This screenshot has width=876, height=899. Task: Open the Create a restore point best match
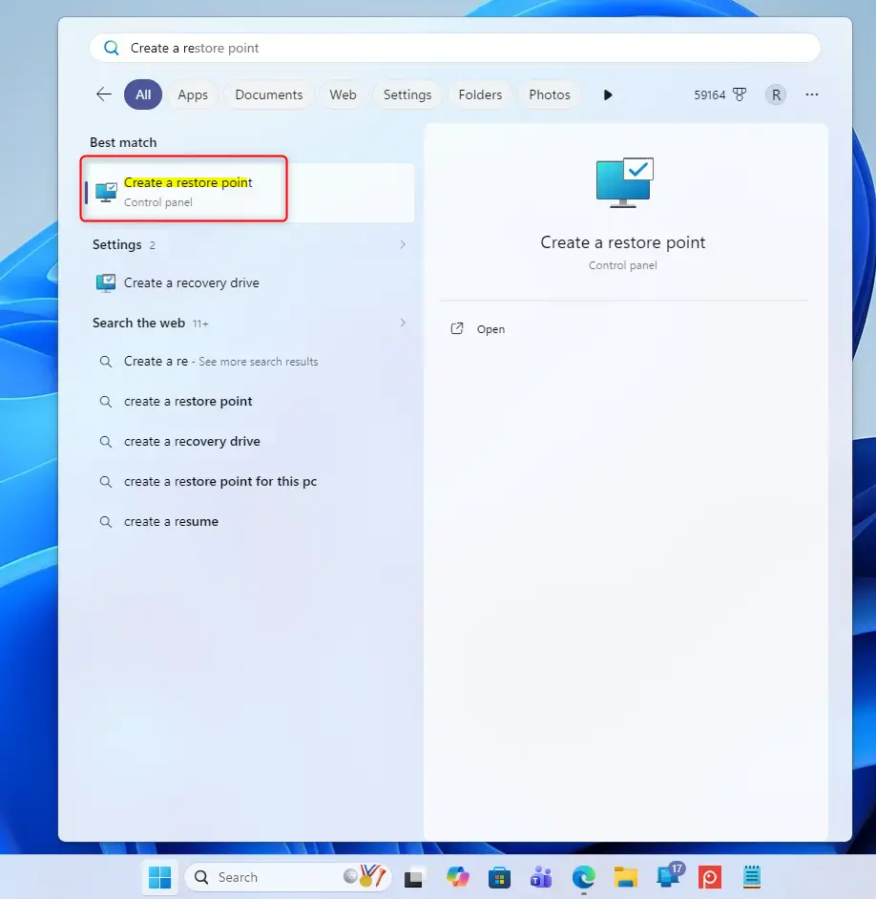pyautogui.click(x=249, y=192)
